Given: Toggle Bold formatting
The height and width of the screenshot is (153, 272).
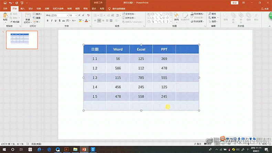Looking at the screenshot, I should [x=48, y=21].
